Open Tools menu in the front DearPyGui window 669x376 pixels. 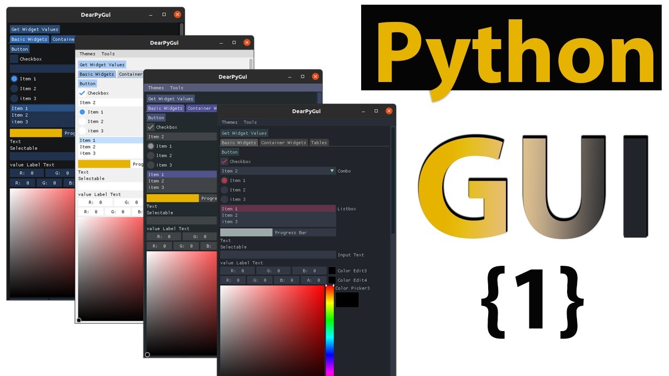(x=250, y=122)
